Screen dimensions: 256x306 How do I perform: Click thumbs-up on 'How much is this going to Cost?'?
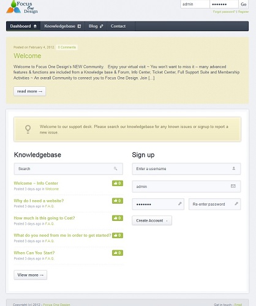[x=118, y=218]
